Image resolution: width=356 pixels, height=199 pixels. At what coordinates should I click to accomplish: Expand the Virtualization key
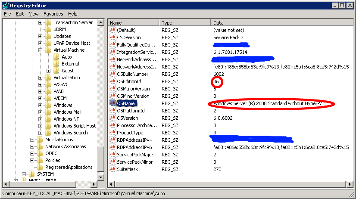pyautogui.click(x=40, y=78)
